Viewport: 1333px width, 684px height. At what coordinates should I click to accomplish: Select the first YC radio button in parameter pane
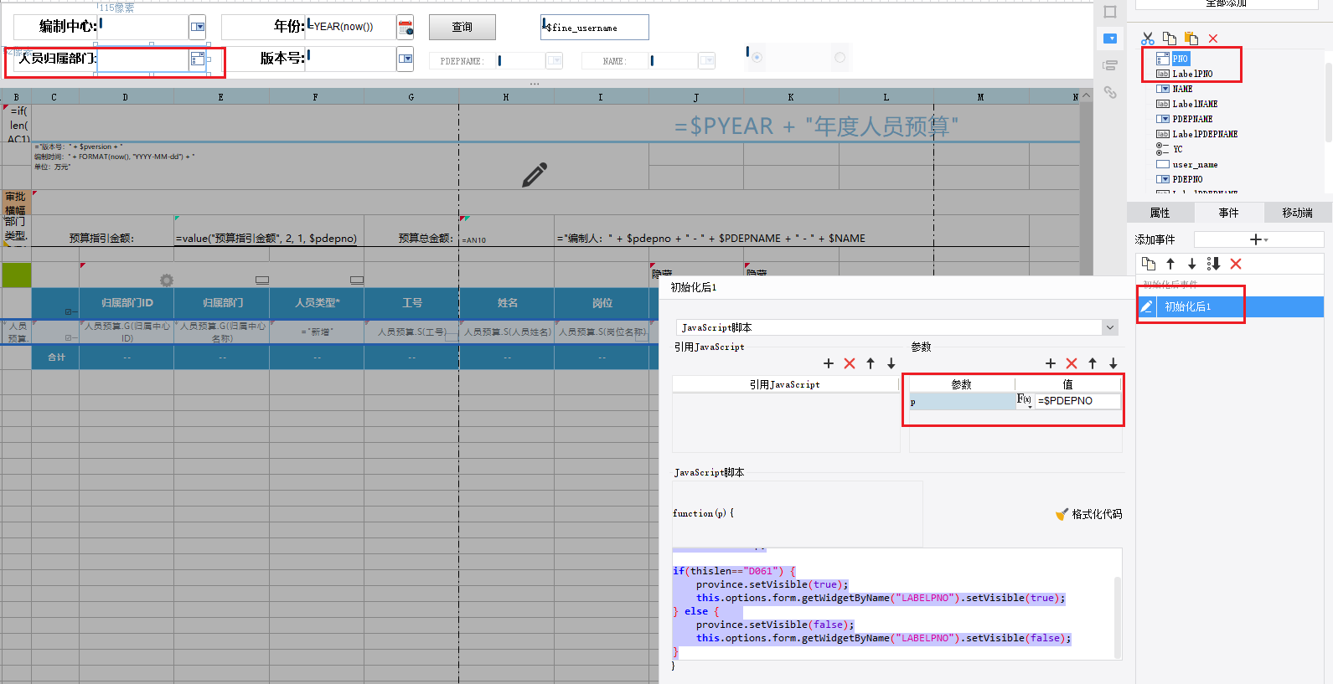[757, 58]
